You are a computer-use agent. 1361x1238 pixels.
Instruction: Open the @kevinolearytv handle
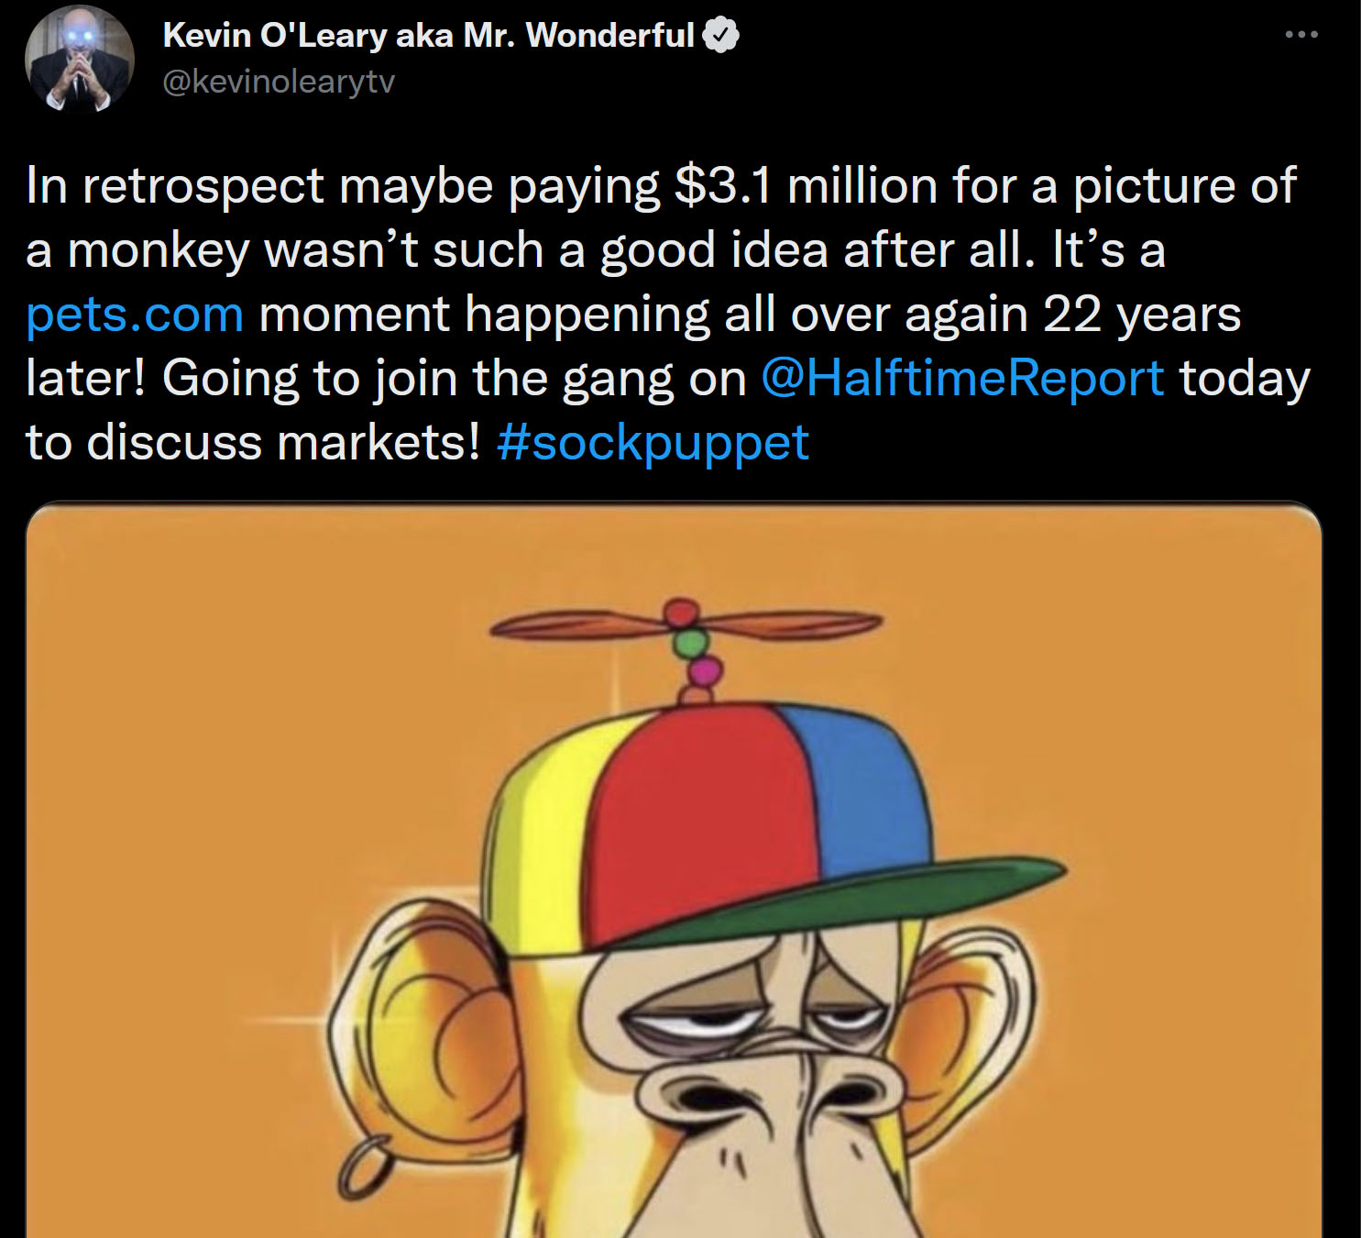point(279,82)
